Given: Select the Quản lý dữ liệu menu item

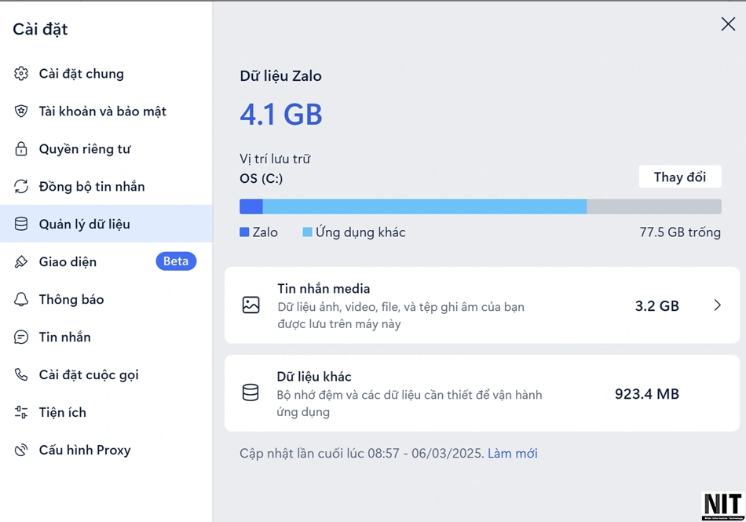Looking at the screenshot, I should [106, 224].
